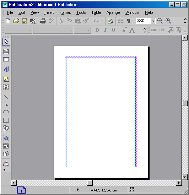Image resolution: width=189 pixels, height=195 pixels.
Task: Expand the 33% zoom dropdown
Action: point(153,21)
